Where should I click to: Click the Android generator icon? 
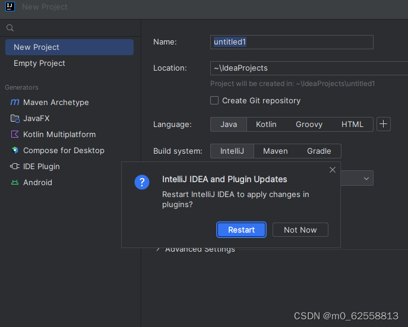pyautogui.click(x=15, y=182)
